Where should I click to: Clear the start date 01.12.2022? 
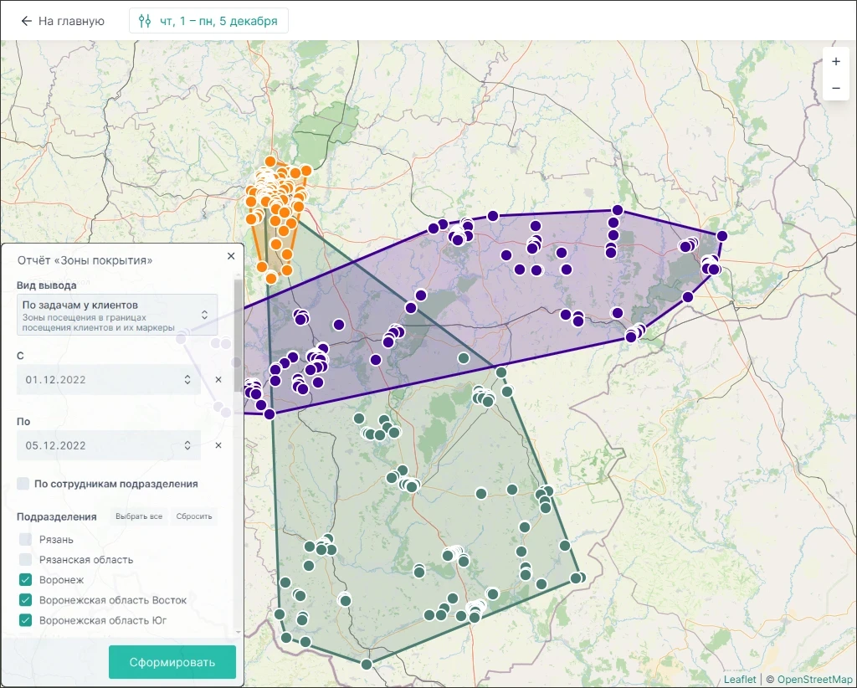click(x=218, y=380)
